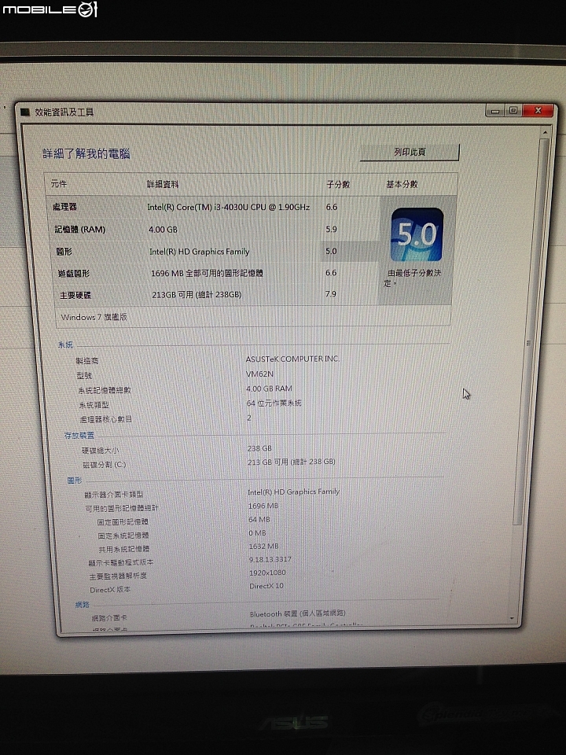Click the 1632 MB shared memory value
Screen dimensions: 566x755
pyautogui.click(x=264, y=547)
